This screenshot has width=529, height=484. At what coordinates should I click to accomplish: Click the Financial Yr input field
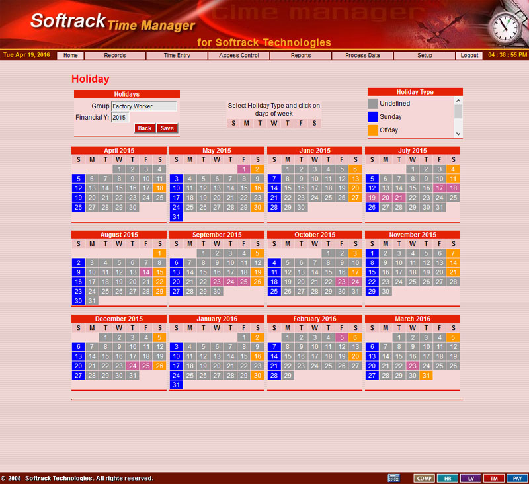click(x=120, y=118)
